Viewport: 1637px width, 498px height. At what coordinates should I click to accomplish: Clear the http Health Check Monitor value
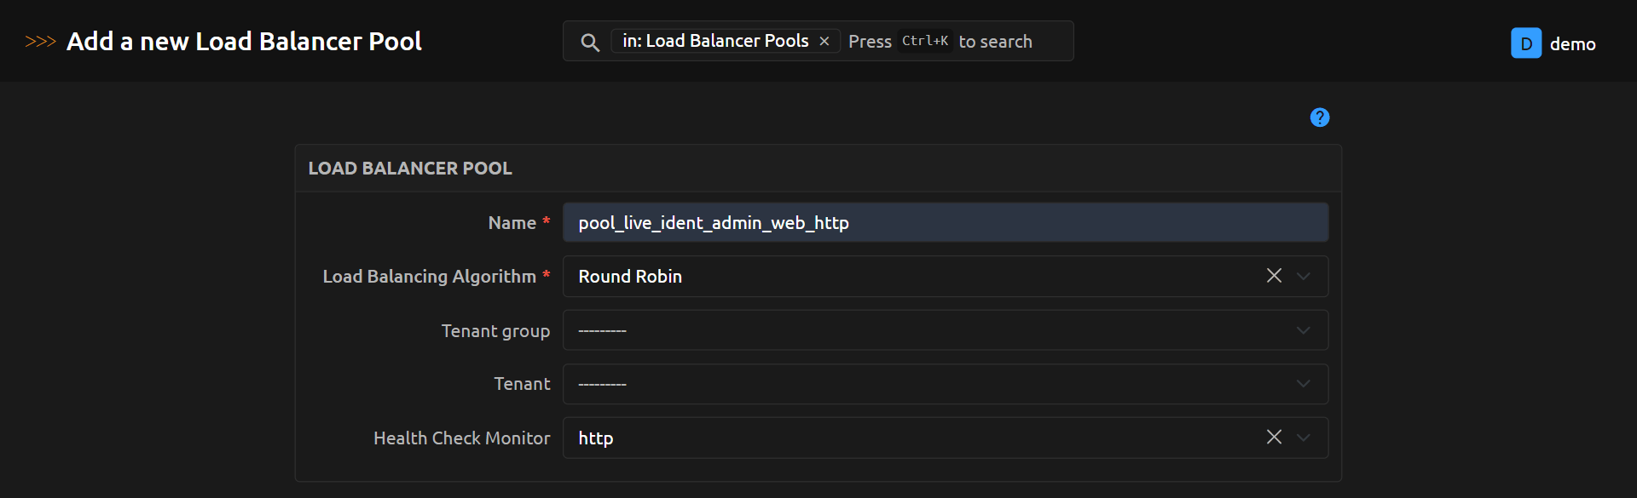coord(1274,438)
